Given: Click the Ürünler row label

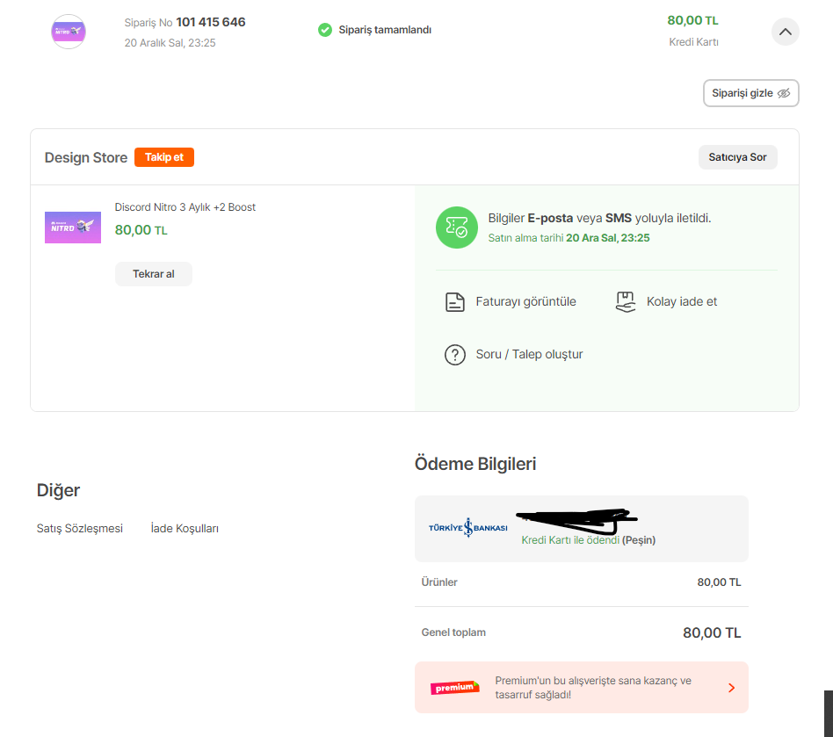Looking at the screenshot, I should point(439,582).
